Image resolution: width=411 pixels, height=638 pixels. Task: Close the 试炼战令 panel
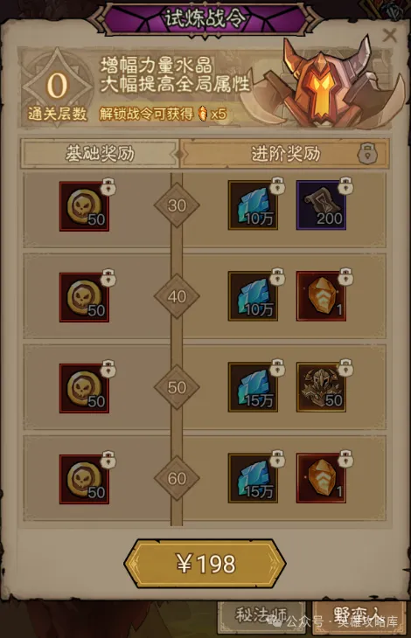tap(389, 36)
